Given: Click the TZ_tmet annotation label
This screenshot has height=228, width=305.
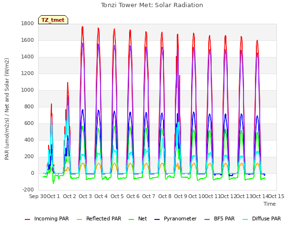Looking at the screenshot, I should [x=53, y=20].
